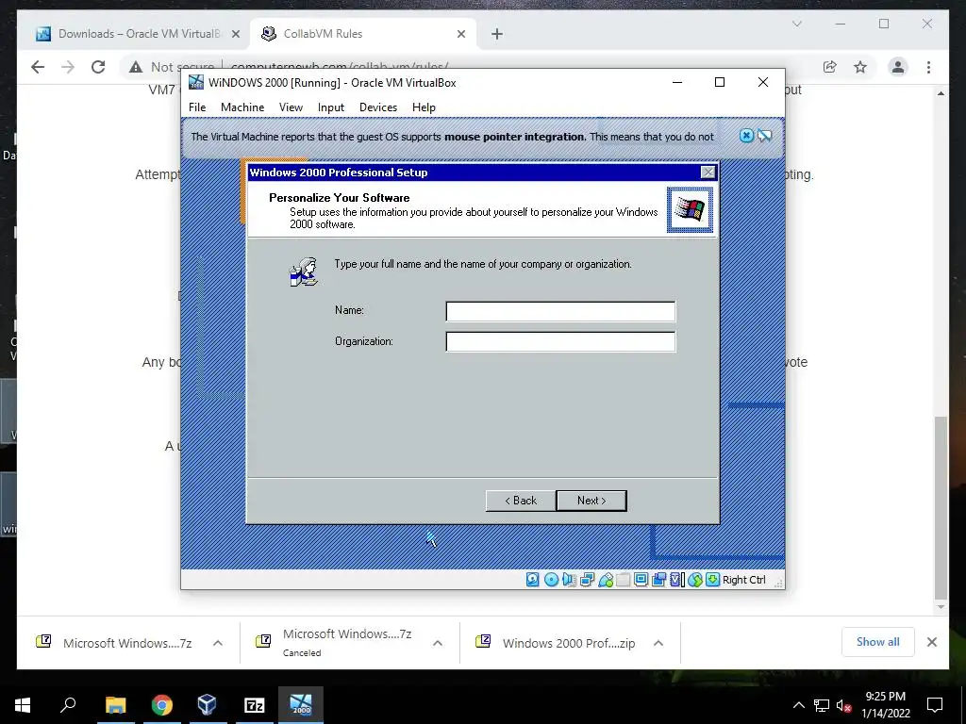Click Show all downloads
Viewport: 966px width, 724px height.
coord(878,642)
